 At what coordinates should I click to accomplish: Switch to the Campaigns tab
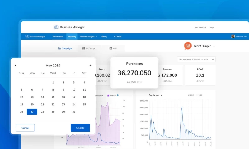click(65, 48)
